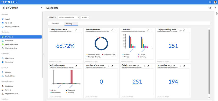Click the donut chart in Activity sectors

(101, 44)
